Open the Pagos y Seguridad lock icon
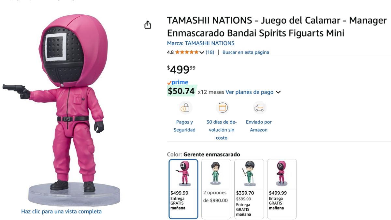391x220 pixels. click(x=184, y=108)
